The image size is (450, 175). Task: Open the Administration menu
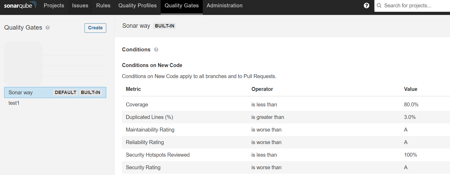pyautogui.click(x=224, y=6)
